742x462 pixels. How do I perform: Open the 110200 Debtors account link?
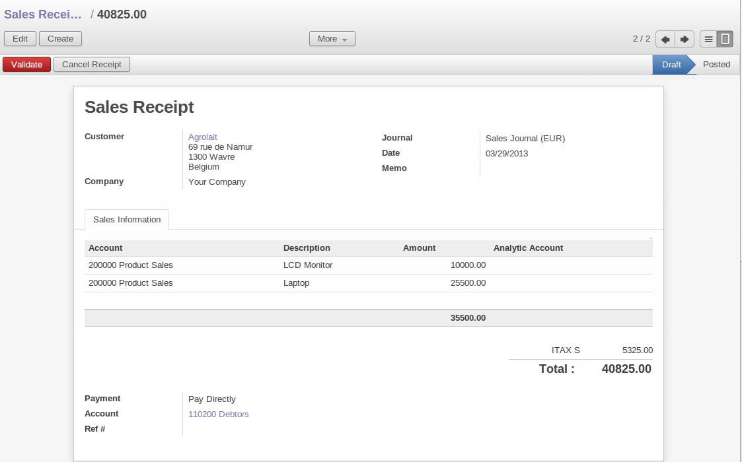click(219, 414)
